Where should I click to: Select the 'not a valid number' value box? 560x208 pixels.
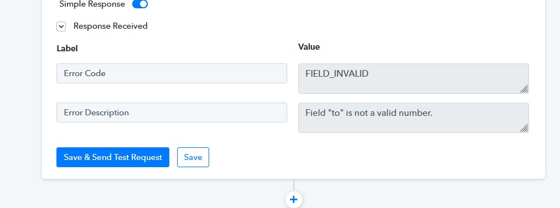pos(413,118)
